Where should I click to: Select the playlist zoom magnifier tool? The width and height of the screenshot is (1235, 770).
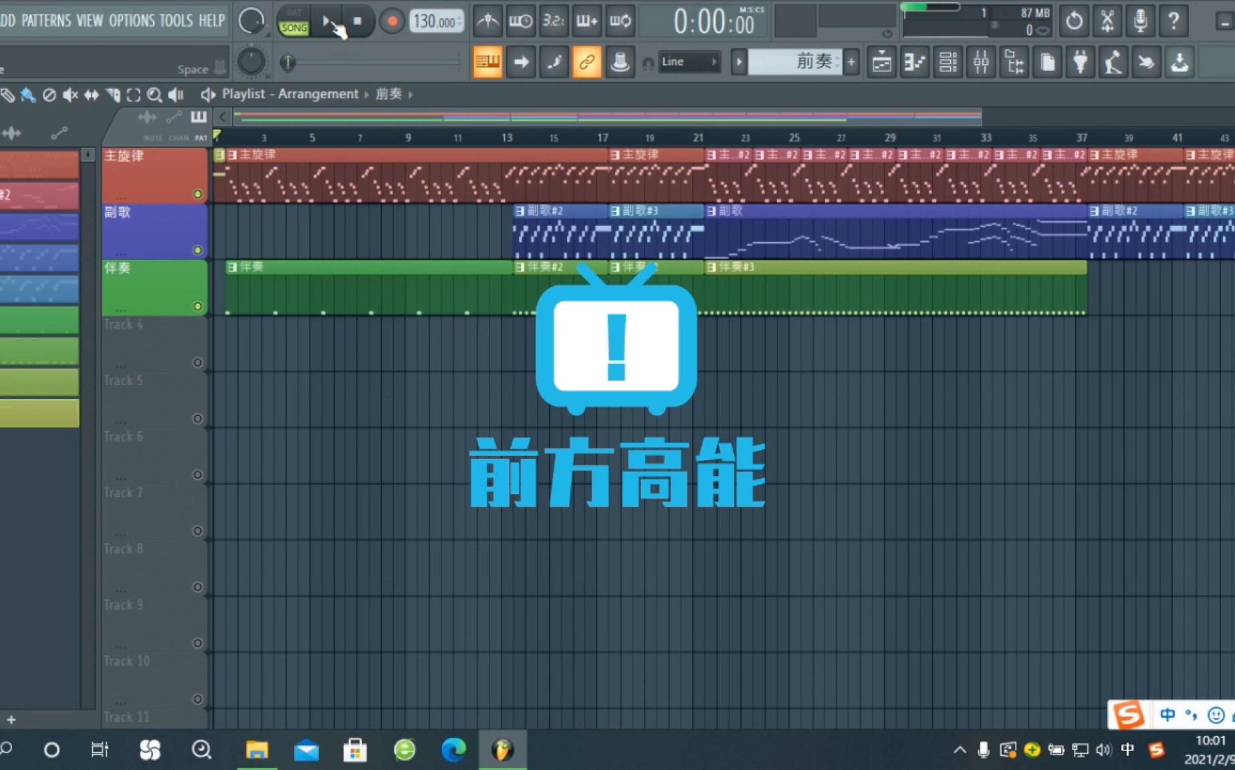[154, 95]
